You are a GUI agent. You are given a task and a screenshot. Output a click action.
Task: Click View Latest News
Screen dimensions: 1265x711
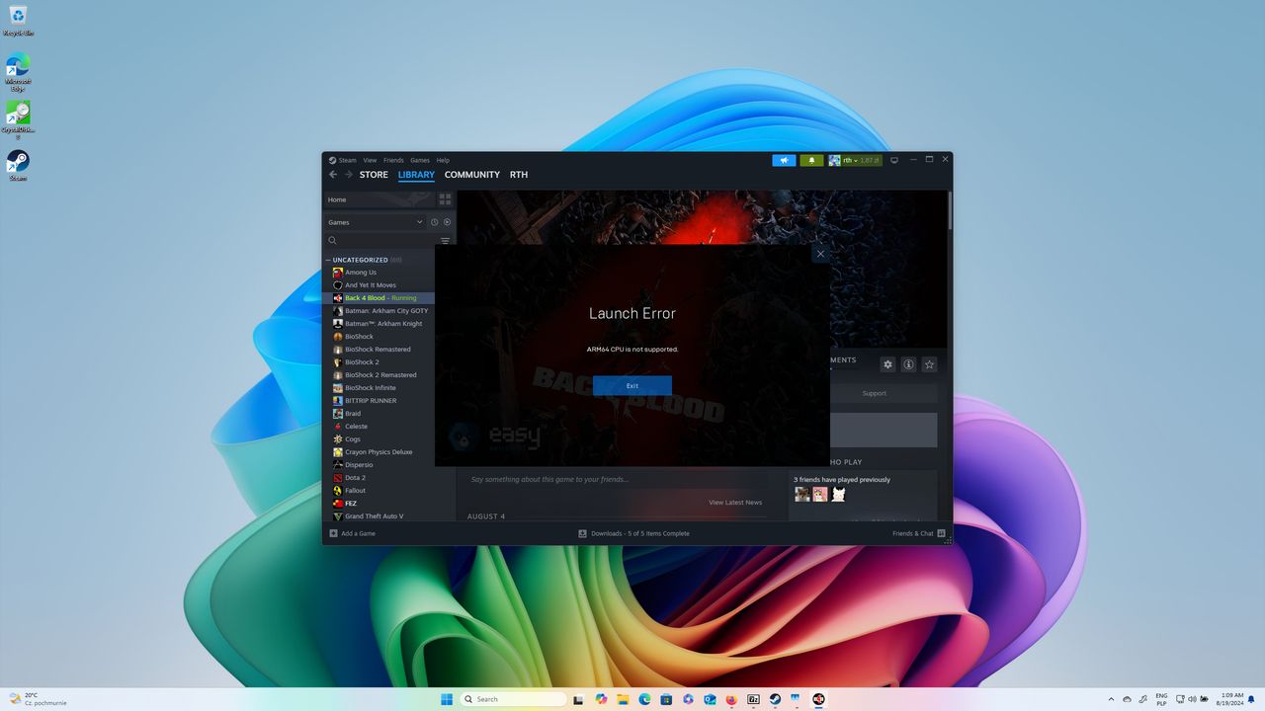point(735,503)
